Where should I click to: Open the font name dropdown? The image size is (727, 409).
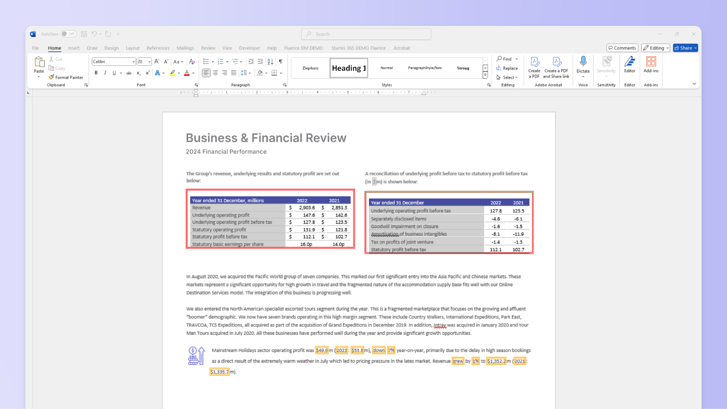[x=133, y=61]
